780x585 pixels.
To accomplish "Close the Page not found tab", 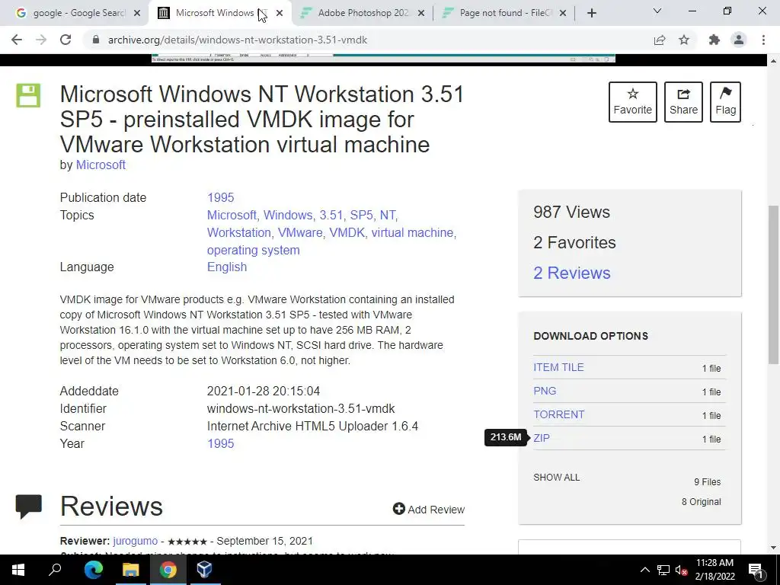I will pos(563,14).
